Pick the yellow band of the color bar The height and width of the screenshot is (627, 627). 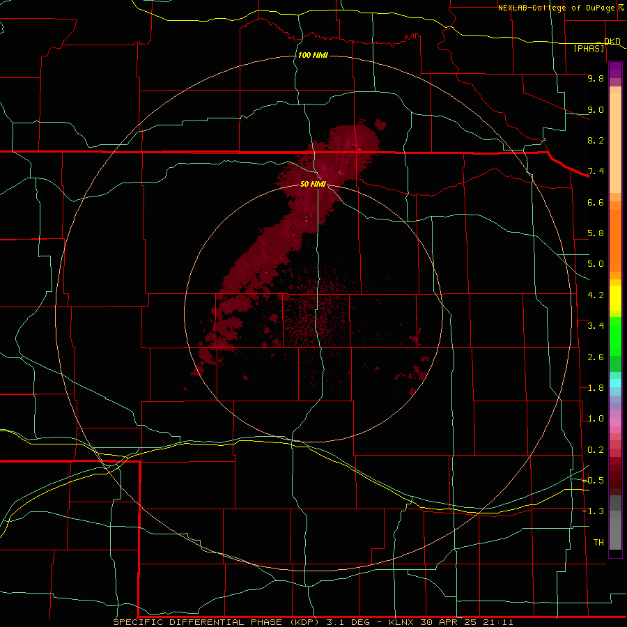tap(615, 298)
